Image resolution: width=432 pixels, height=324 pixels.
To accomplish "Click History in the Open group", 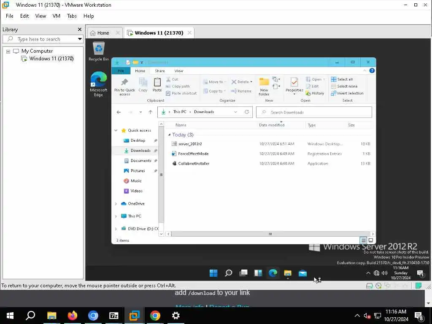I will [x=315, y=93].
